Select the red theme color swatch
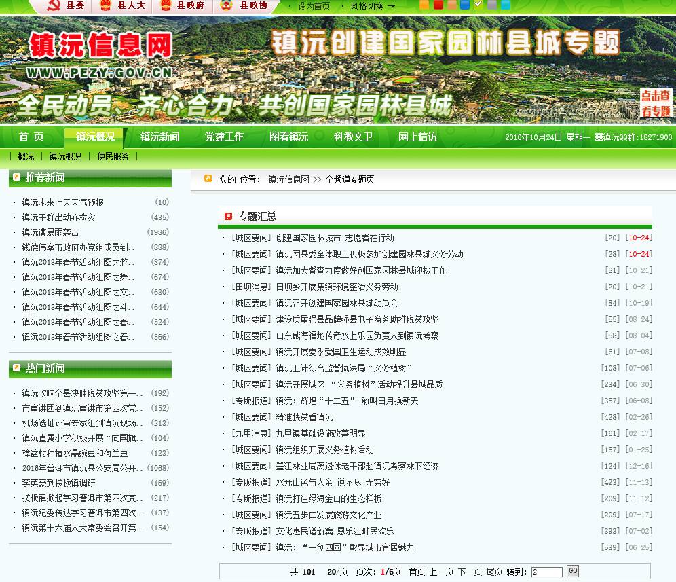This screenshot has height=582, width=676. click(438, 5)
